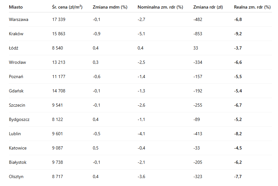Click the Nominalna zm. rdr (%) header
This screenshot has height=186, width=278.
(160, 7)
